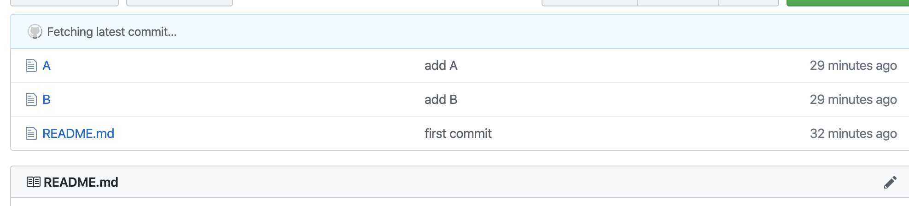View the "add B" commit message

point(441,100)
